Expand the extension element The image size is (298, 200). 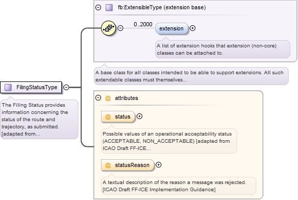tap(192, 28)
